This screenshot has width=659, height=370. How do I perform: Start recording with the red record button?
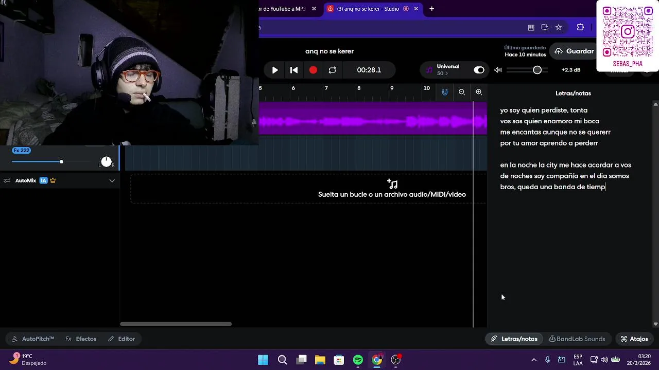[x=313, y=70]
